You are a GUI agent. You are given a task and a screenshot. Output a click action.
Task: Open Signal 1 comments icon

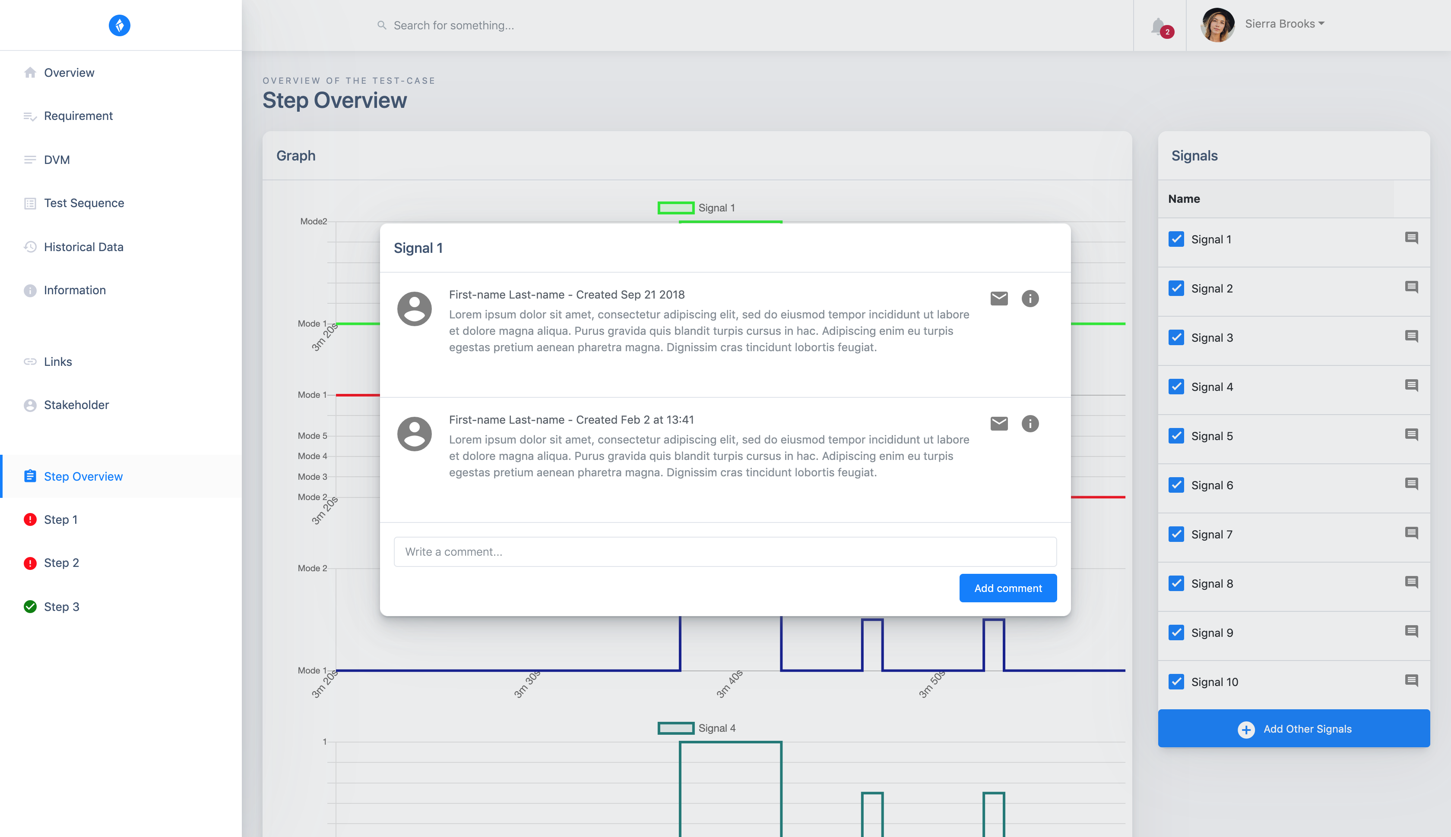pos(1411,238)
